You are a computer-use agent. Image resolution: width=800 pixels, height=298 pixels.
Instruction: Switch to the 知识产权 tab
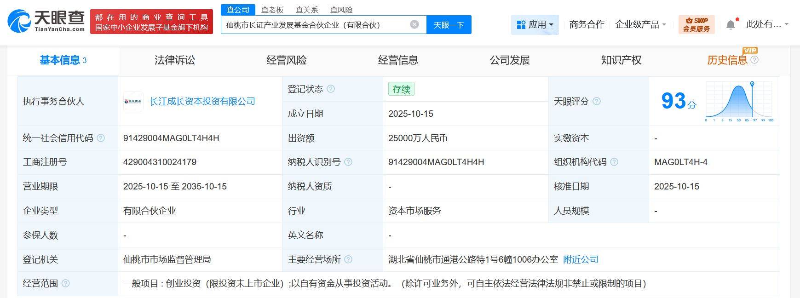(621, 60)
